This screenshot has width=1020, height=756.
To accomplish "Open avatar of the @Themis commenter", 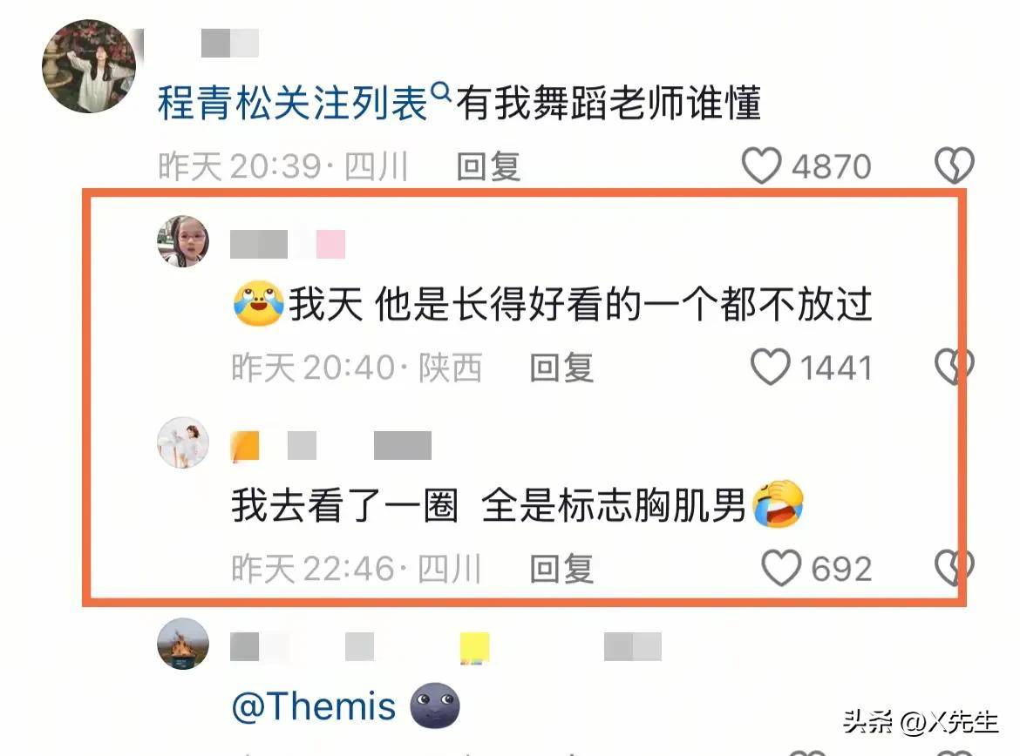I will (183, 644).
